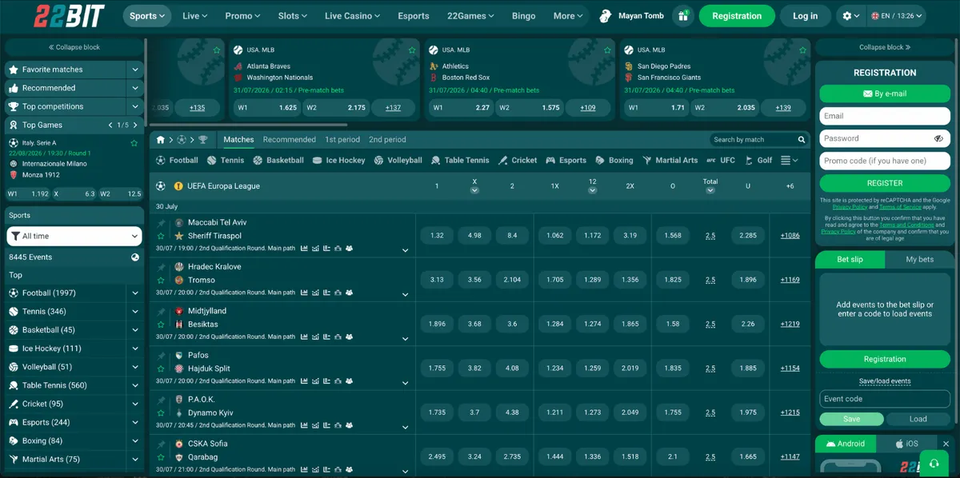960x478 pixels.
Task: Expand the Maccabi Tel Aviv match markets chevron
Action: tap(405, 250)
